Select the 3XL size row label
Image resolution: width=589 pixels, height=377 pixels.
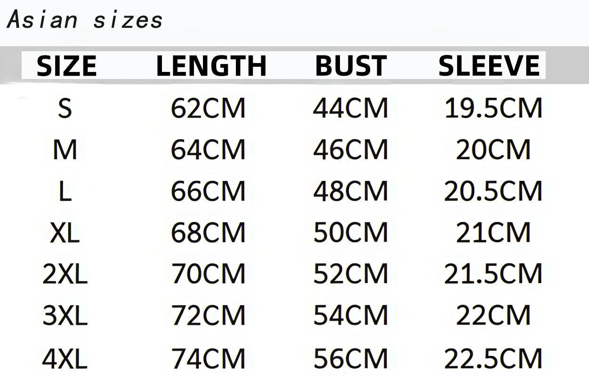[65, 315]
